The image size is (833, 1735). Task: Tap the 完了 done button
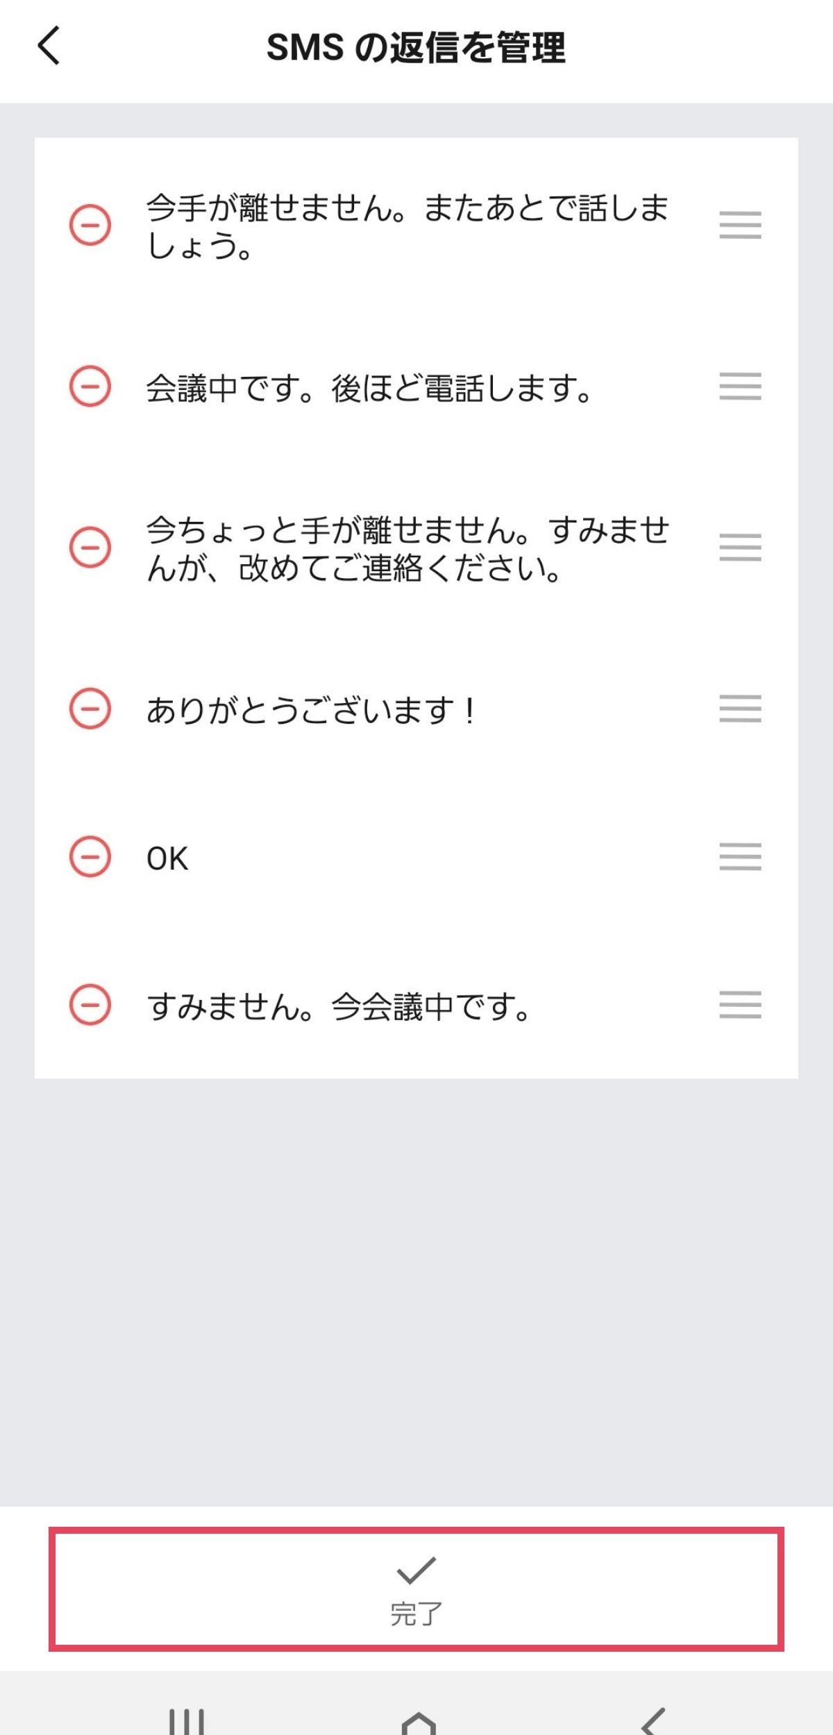pyautogui.click(x=416, y=1588)
